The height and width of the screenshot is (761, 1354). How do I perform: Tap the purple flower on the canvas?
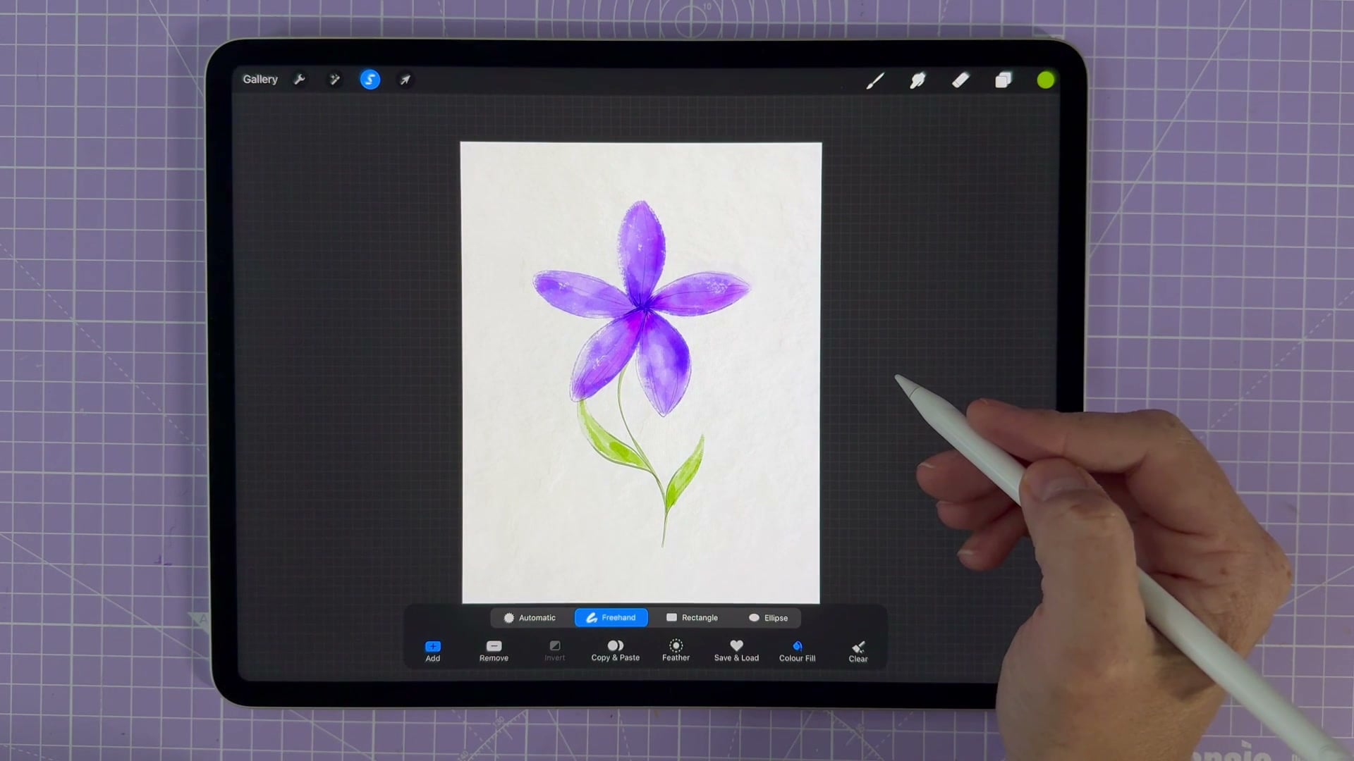642,309
